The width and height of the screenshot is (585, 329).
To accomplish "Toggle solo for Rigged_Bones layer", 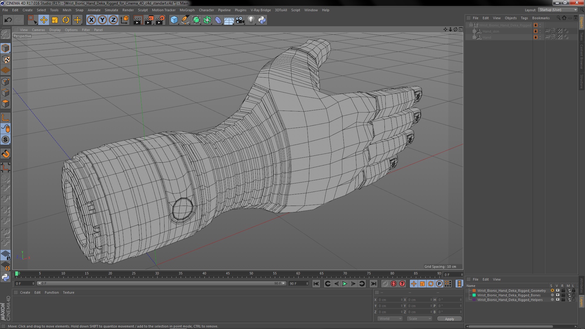I will pos(552,295).
